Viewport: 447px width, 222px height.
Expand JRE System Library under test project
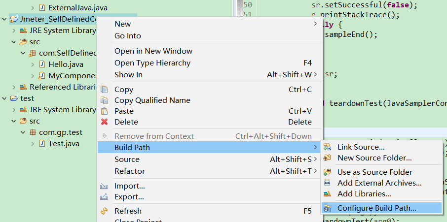coord(14,110)
